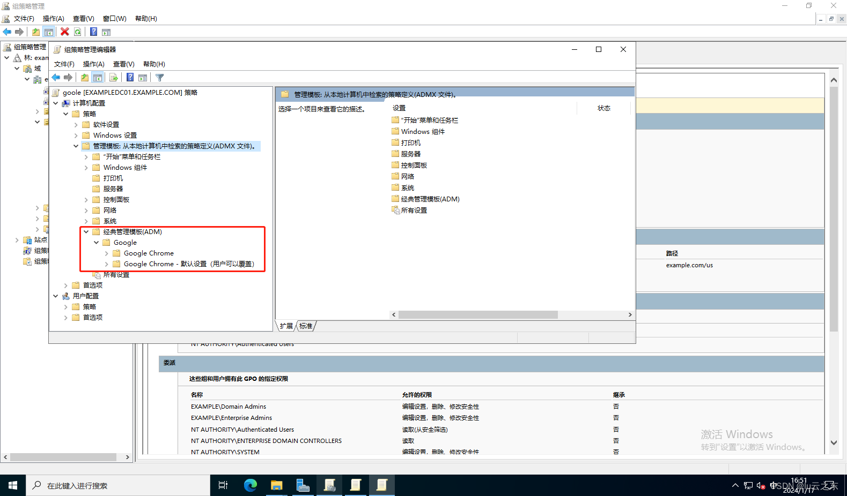Select the 打印机 tree item
847x496 pixels.
(113, 178)
